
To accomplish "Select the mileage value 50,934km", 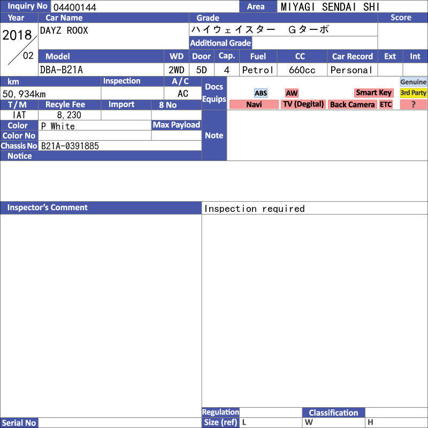I will (25, 94).
